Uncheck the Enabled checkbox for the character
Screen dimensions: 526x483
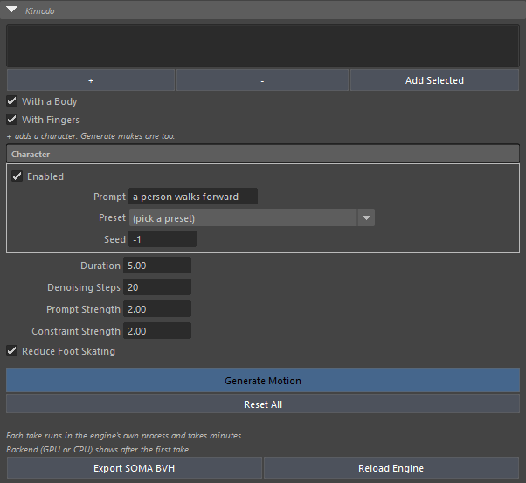click(x=17, y=176)
